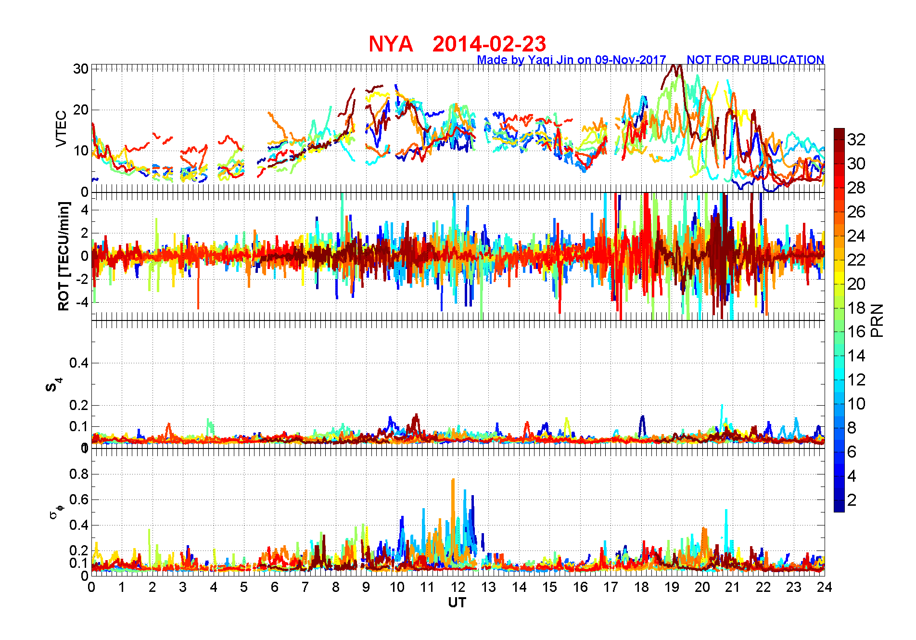916x640 pixels.
Task: Click VTEC y-axis tick 20
Action: coord(81,110)
